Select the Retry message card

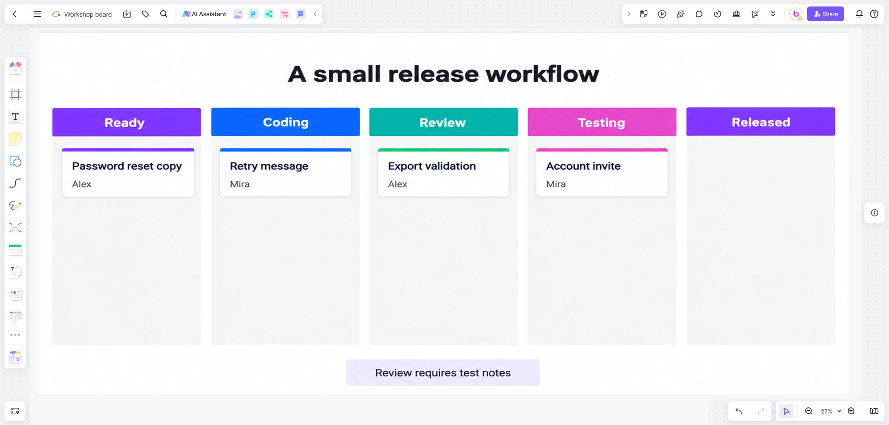[286, 172]
